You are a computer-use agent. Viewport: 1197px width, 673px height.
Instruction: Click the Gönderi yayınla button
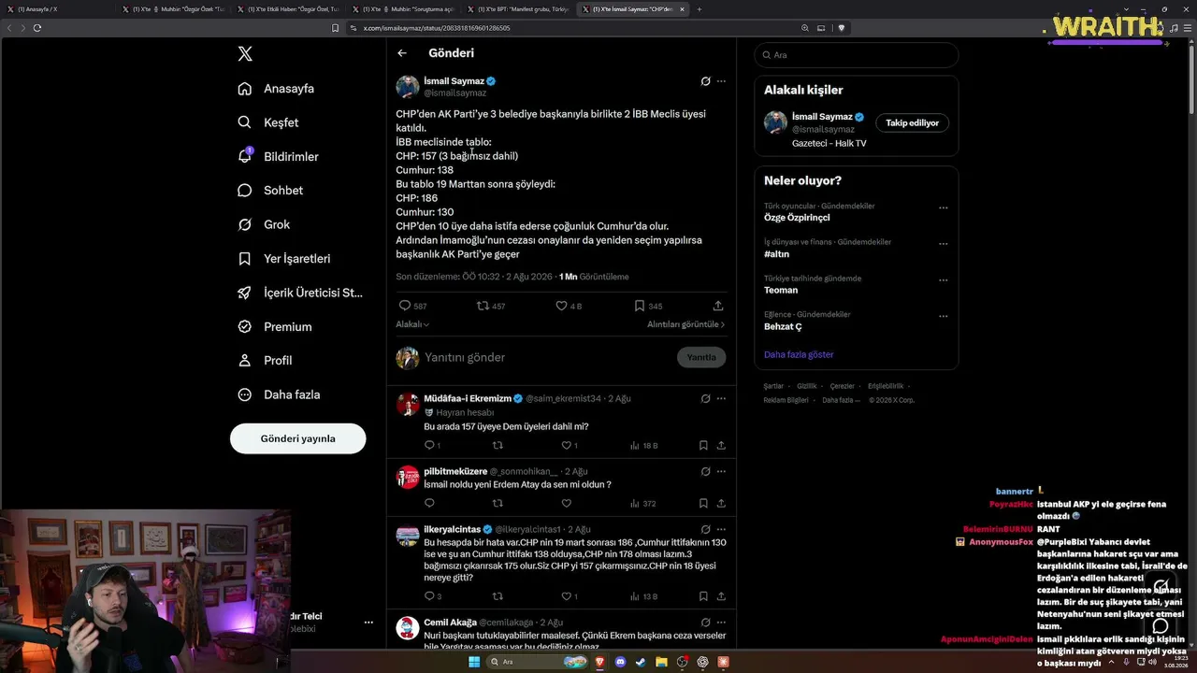(297, 438)
